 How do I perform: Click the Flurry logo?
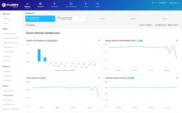point(10,5)
